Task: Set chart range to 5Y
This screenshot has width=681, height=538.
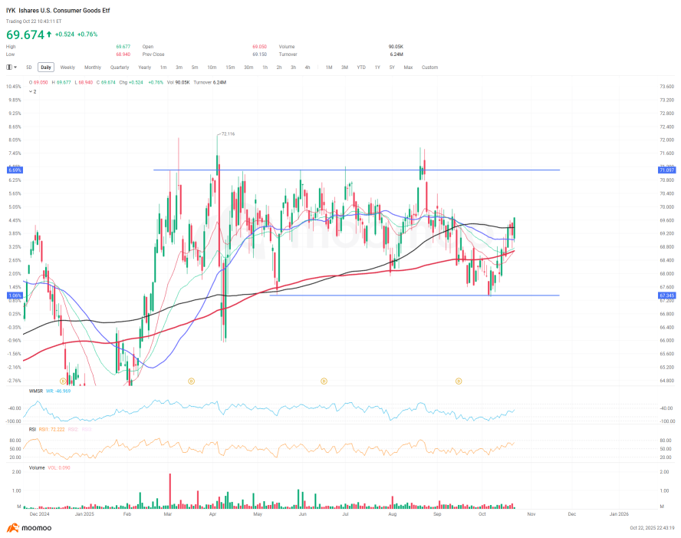Action: [x=392, y=68]
